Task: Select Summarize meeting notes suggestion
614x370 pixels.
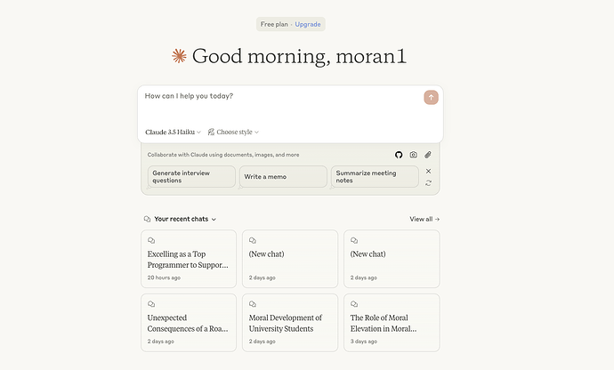Action: [x=375, y=177]
